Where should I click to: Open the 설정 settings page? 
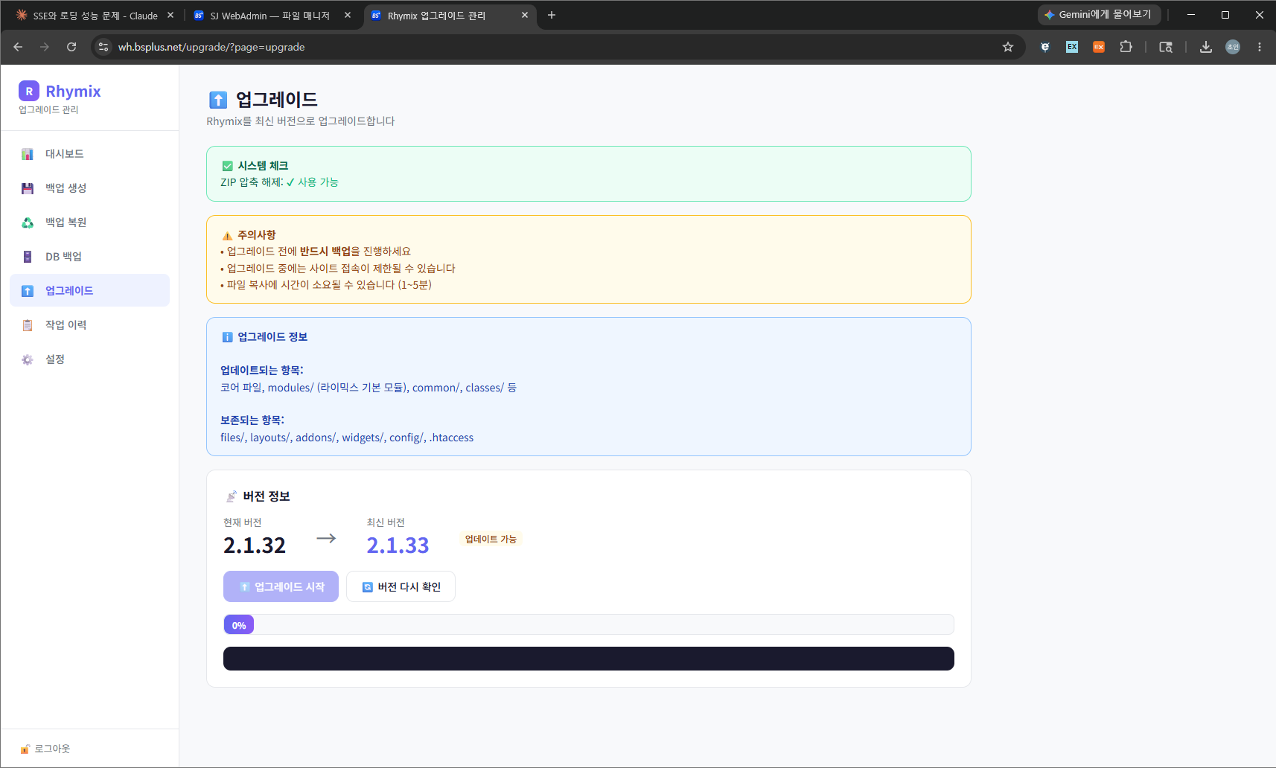click(x=89, y=359)
